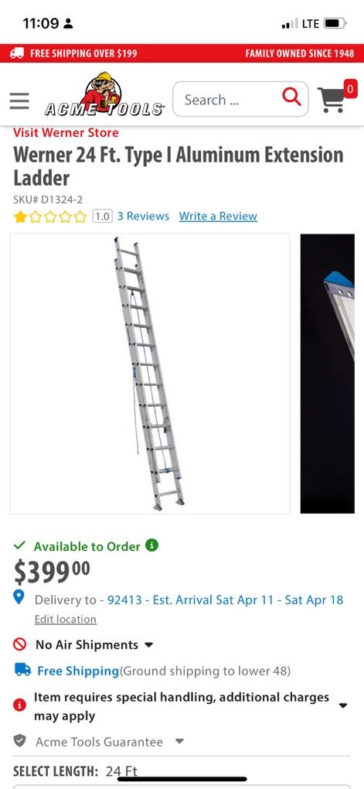View the next ladder close-up image
This screenshot has height=789, width=364.
coord(328,374)
